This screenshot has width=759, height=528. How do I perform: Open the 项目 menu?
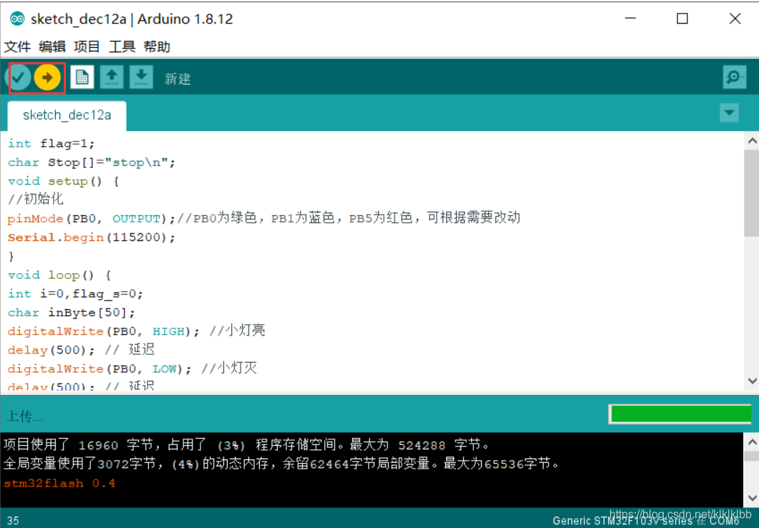coord(87,47)
